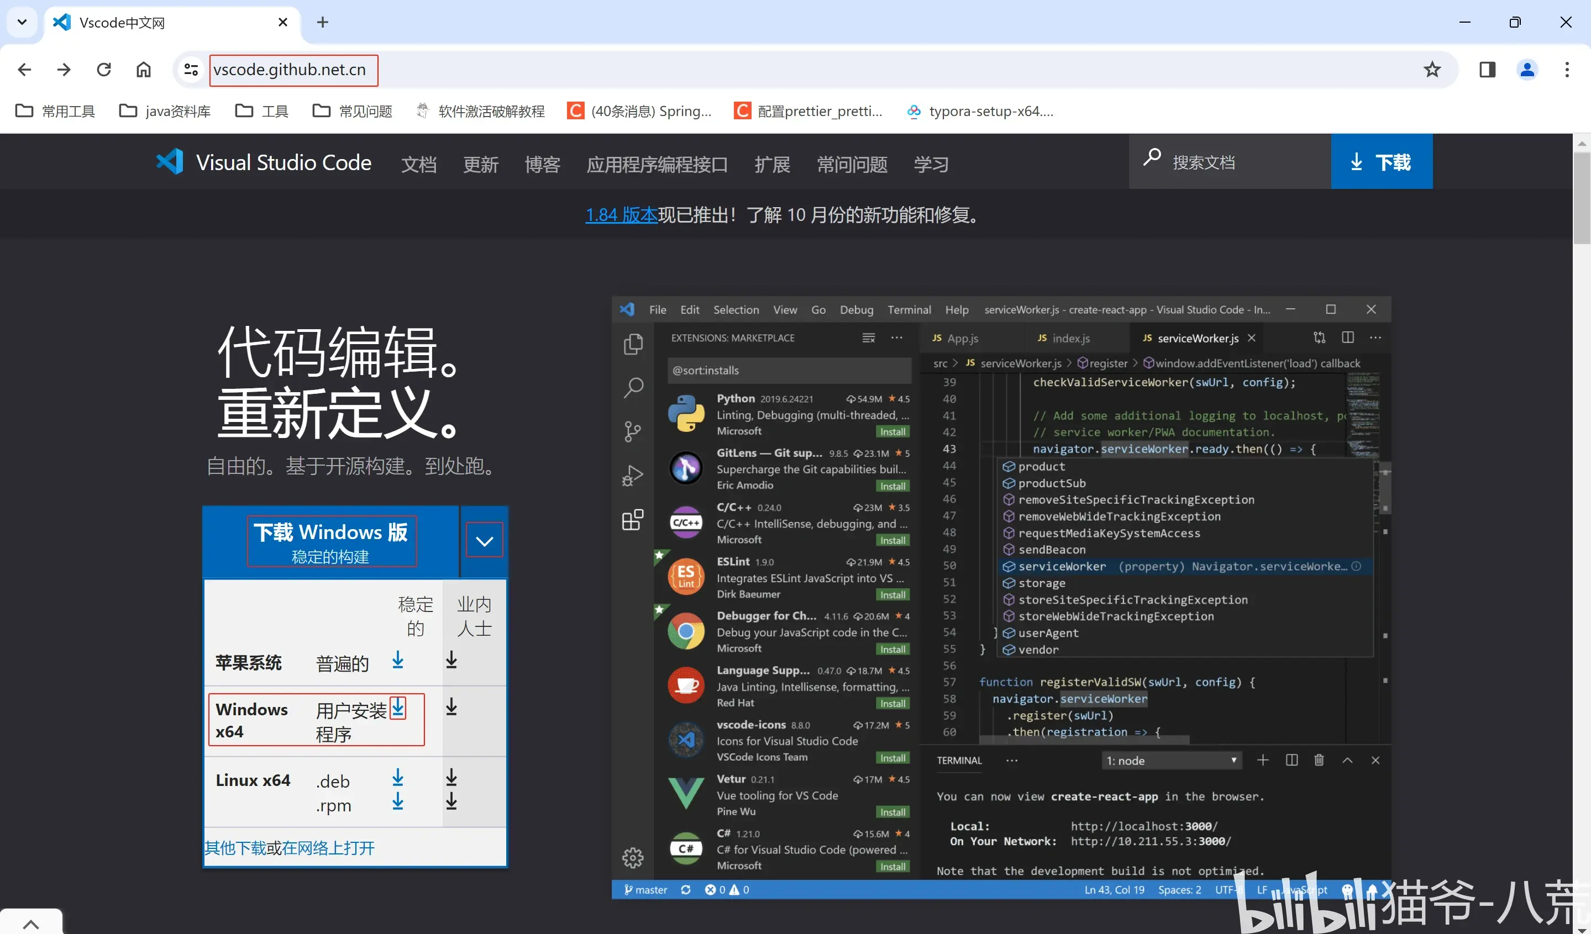This screenshot has height=934, width=1591.
Task: Open the 扩展 nav item
Action: [x=773, y=164]
